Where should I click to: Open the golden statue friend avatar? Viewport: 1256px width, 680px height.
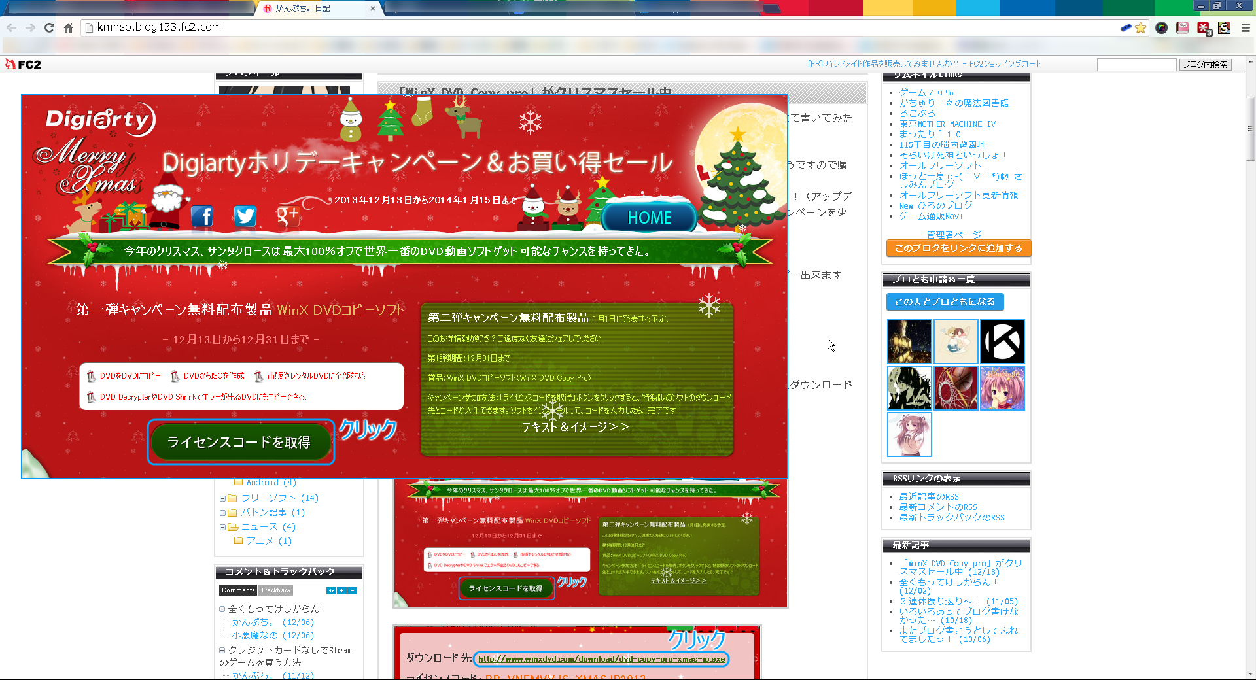(909, 341)
